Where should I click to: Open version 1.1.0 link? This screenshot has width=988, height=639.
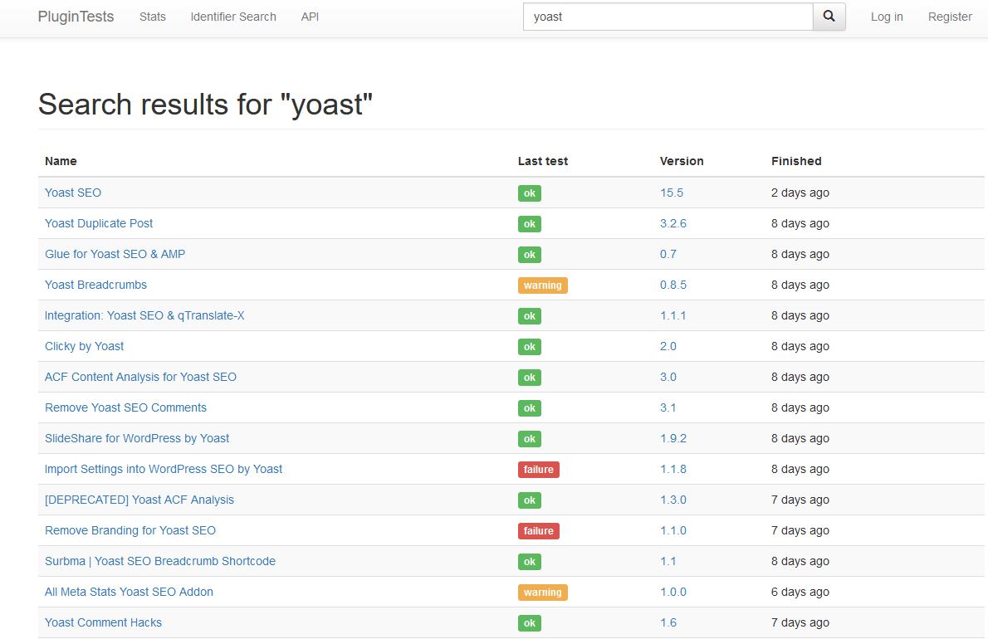(673, 531)
